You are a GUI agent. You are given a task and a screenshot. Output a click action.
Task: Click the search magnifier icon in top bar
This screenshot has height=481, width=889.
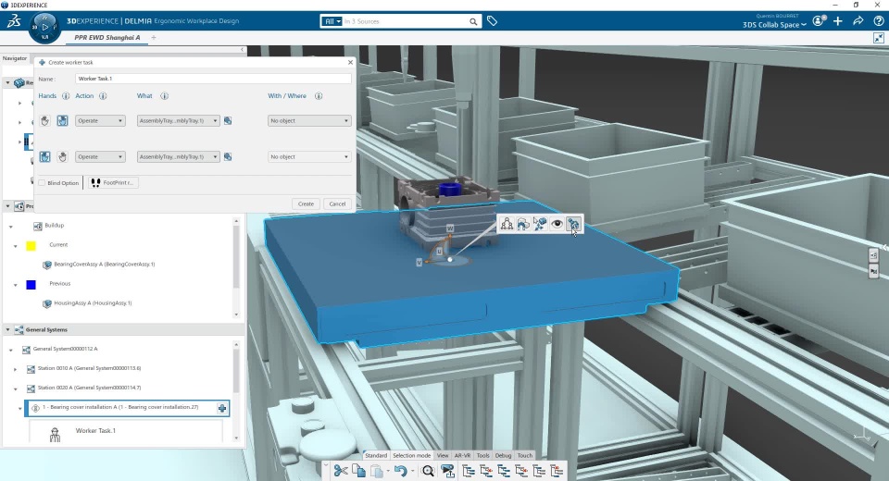(473, 21)
